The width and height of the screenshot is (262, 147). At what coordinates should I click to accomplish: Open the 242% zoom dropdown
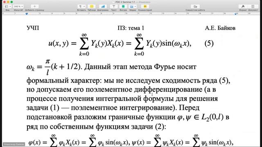click(x=18, y=7)
